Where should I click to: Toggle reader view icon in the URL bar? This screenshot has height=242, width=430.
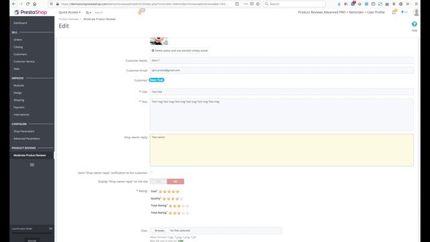pos(237,4)
